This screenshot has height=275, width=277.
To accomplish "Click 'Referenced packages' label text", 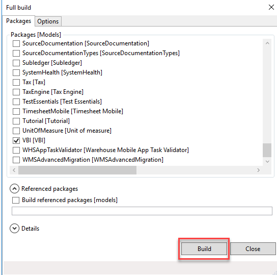I will pos(49,189).
